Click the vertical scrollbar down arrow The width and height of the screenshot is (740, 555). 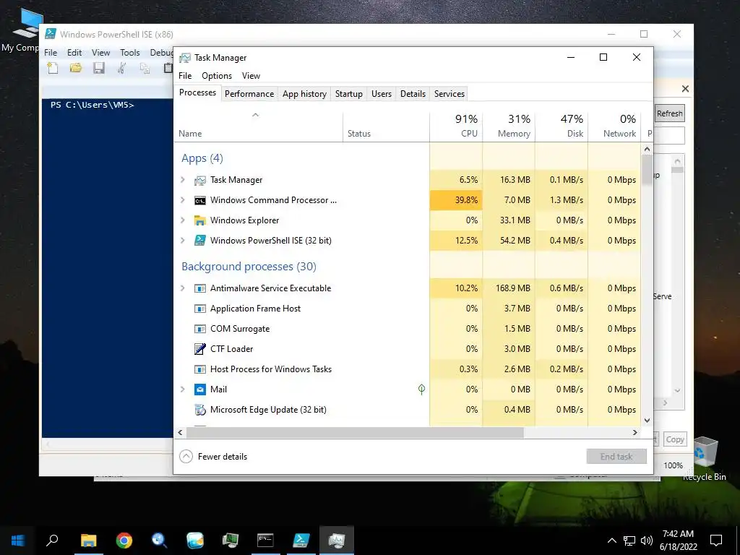tap(647, 421)
